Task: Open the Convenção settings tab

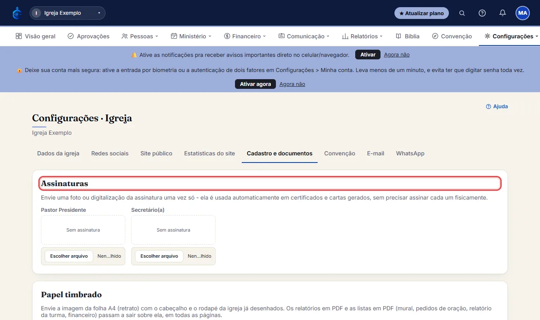Action: point(340,154)
